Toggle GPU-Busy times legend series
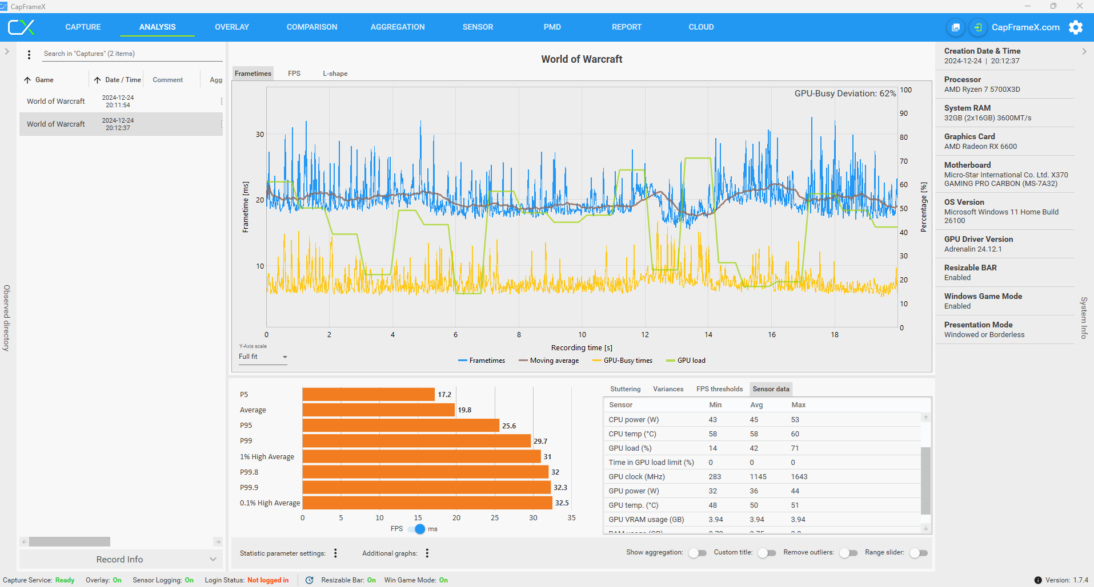The width and height of the screenshot is (1094, 587). coord(622,361)
